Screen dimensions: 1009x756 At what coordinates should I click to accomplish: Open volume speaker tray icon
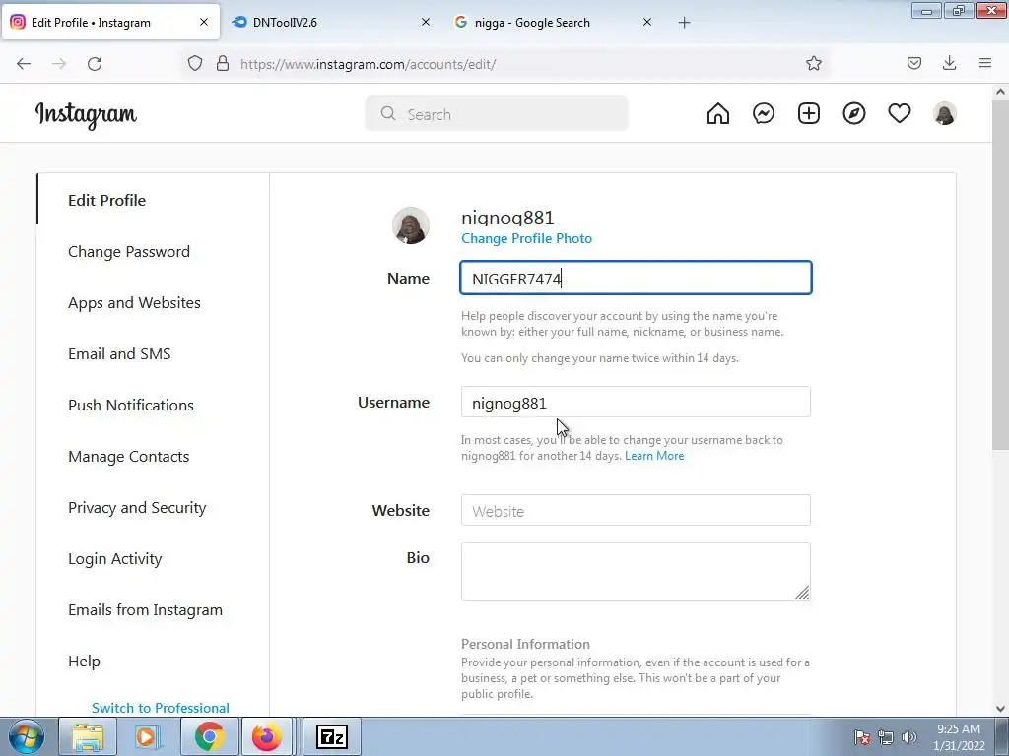point(908,737)
